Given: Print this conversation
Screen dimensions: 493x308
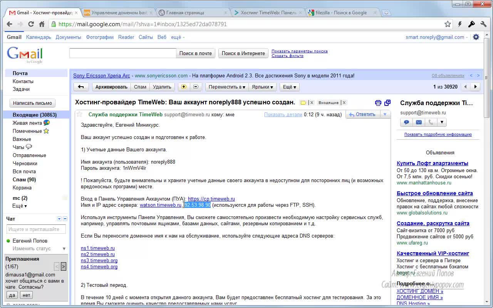Looking at the screenshot, I should point(378,103).
